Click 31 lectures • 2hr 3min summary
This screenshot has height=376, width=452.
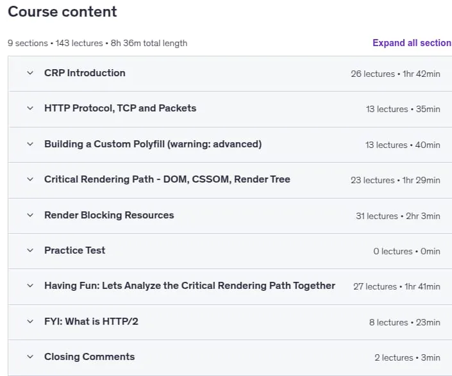tap(398, 217)
